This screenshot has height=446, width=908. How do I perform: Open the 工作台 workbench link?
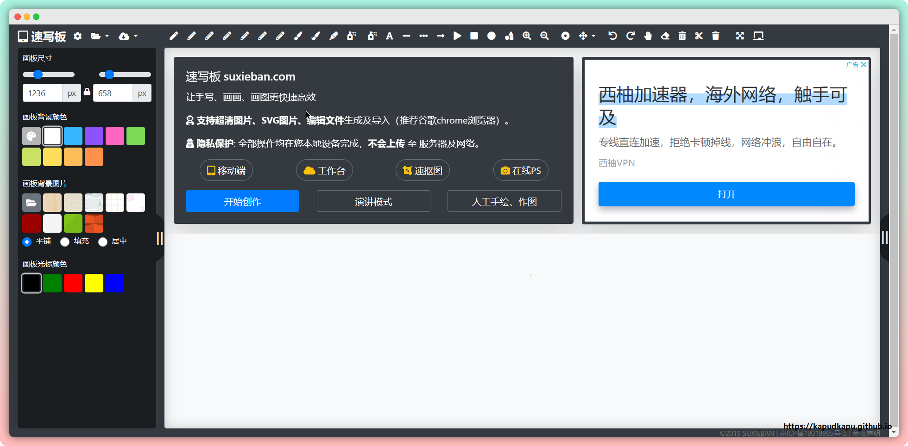point(324,171)
